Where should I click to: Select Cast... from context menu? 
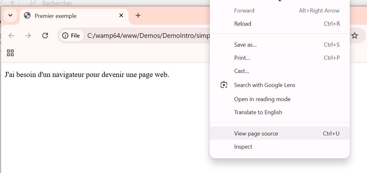point(280,71)
